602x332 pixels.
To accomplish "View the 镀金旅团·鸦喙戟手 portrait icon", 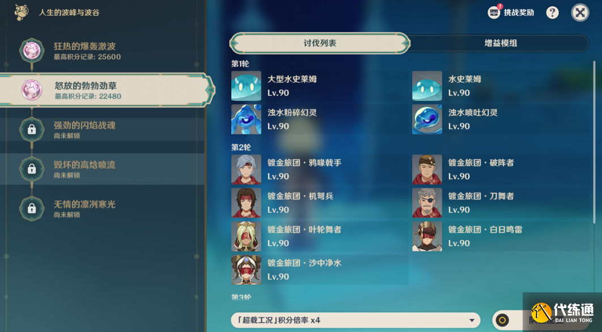I will [246, 169].
